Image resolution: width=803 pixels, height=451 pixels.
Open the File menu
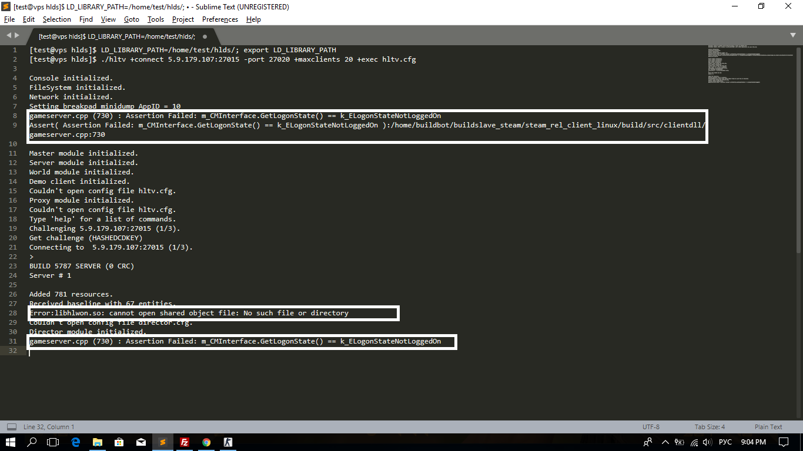click(9, 19)
